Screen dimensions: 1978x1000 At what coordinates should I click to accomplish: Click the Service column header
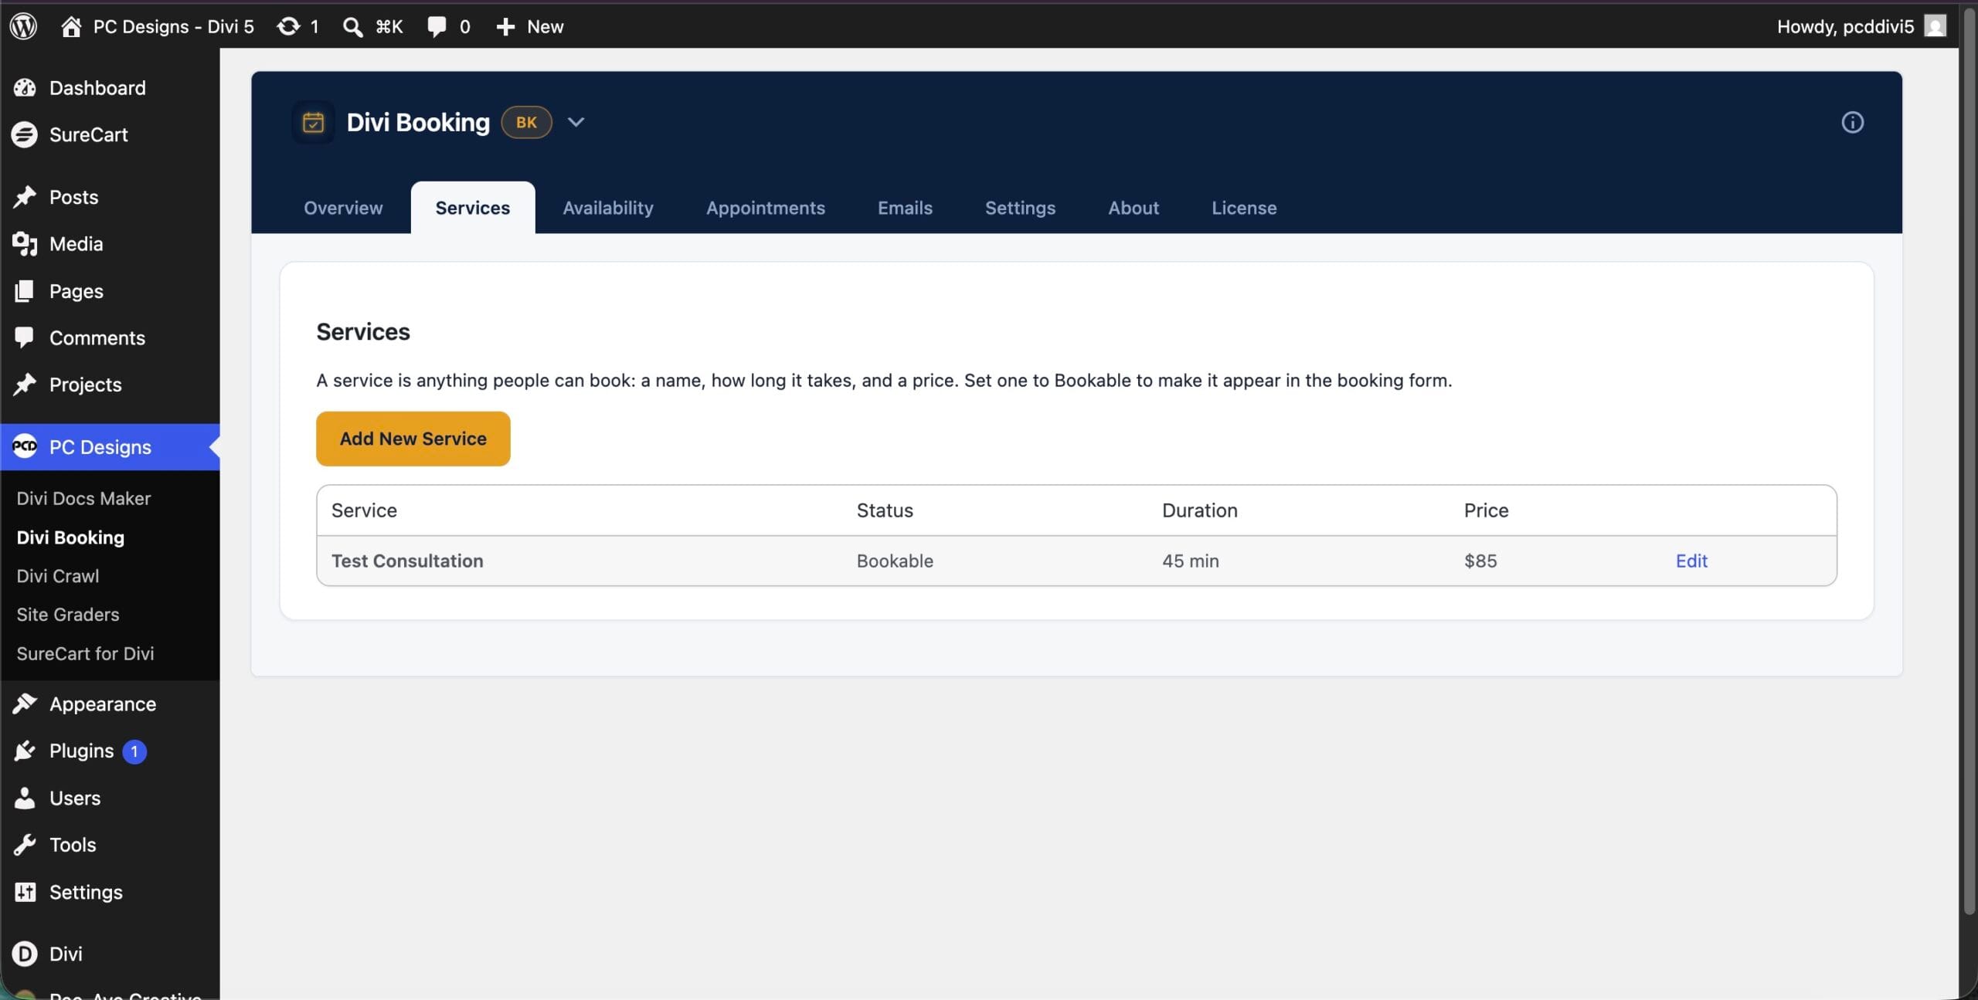(364, 510)
